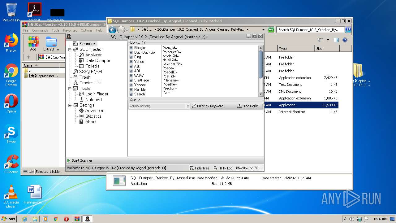Open Notepad icon in tree
This screenshot has width=396, height=223.
[x=81, y=99]
